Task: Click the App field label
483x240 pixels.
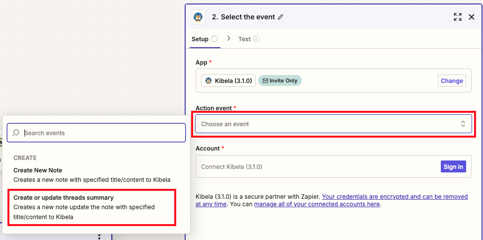Action: [x=201, y=62]
